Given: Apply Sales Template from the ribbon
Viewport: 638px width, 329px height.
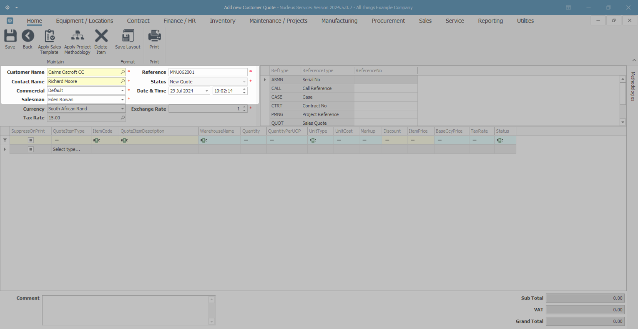Looking at the screenshot, I should (50, 36).
